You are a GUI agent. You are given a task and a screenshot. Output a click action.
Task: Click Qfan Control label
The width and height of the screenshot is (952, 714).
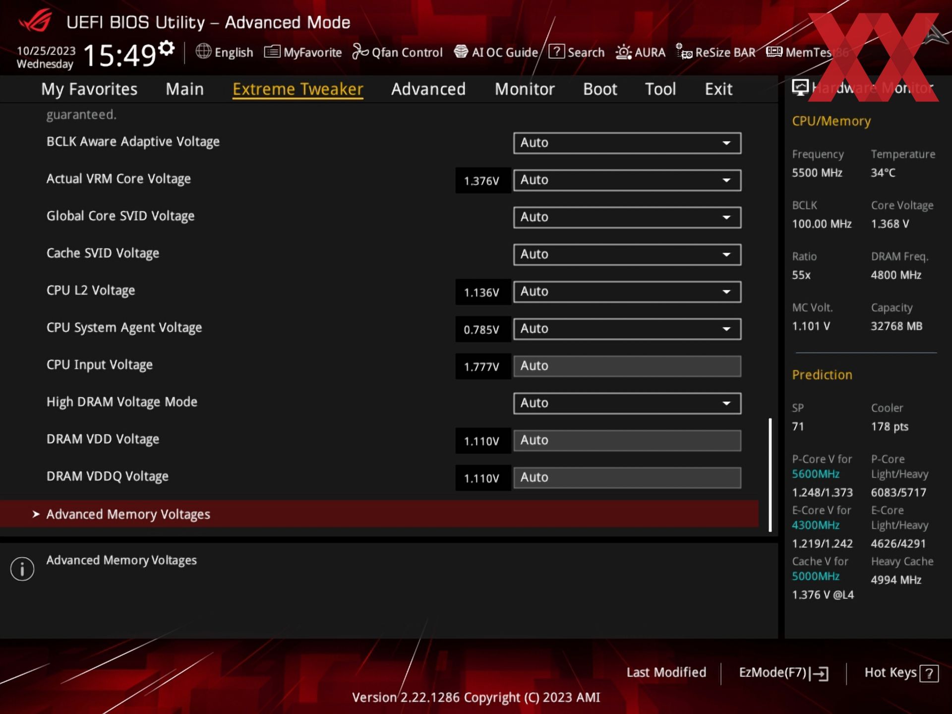tap(407, 52)
